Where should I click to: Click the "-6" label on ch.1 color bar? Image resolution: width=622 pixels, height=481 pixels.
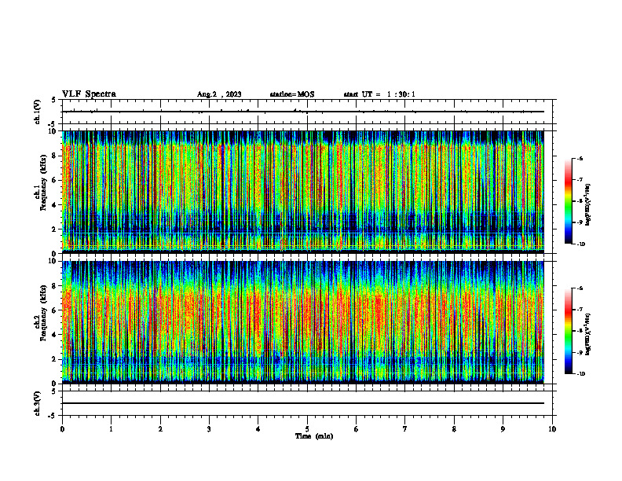pyautogui.click(x=580, y=159)
